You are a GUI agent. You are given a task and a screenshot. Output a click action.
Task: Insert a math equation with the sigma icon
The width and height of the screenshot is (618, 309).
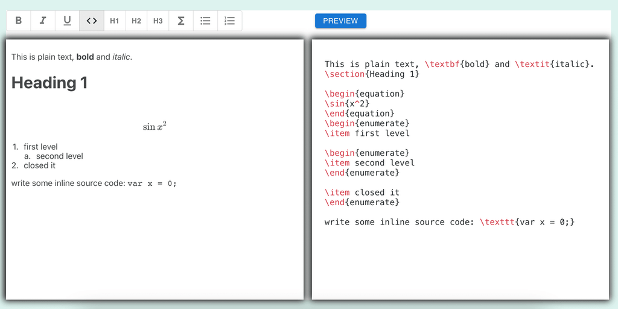pos(180,21)
